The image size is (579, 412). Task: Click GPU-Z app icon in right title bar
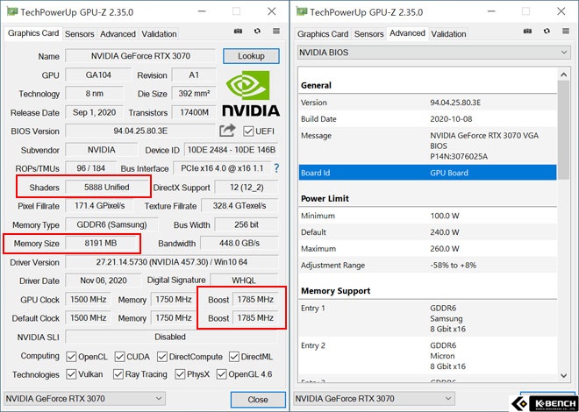coord(301,11)
